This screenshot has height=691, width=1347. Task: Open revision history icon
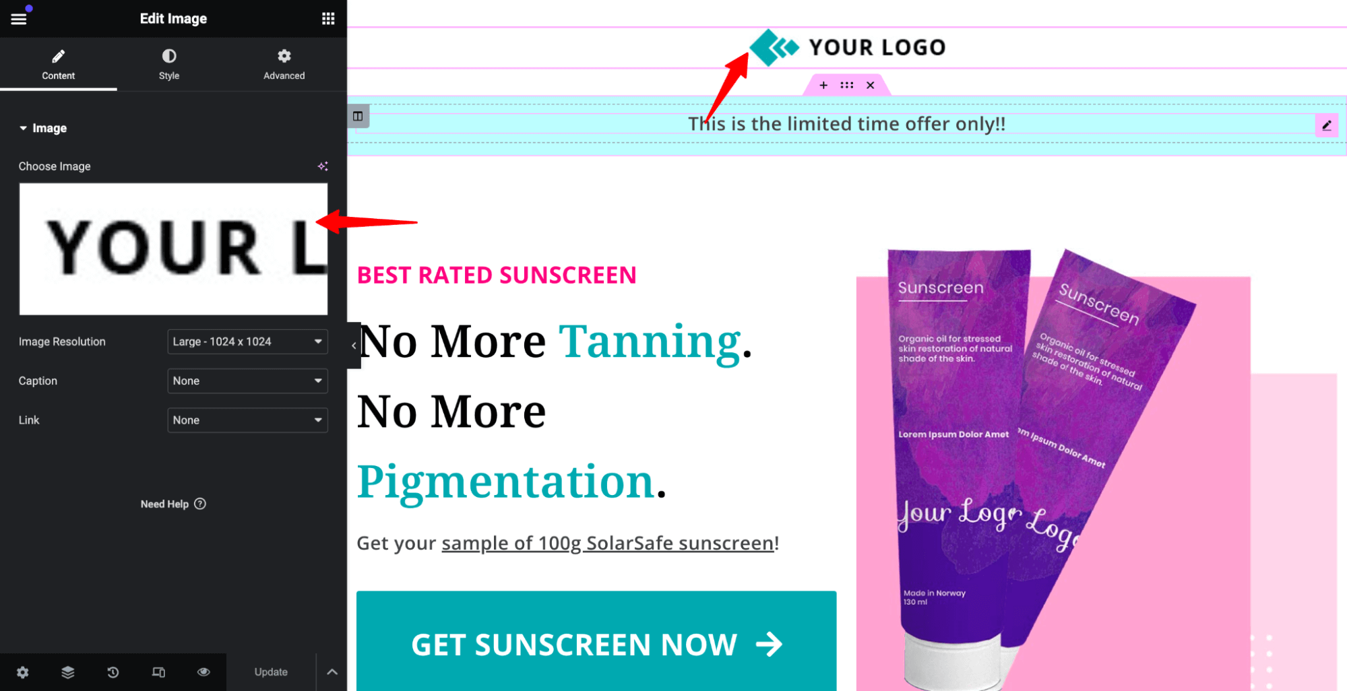click(x=113, y=672)
